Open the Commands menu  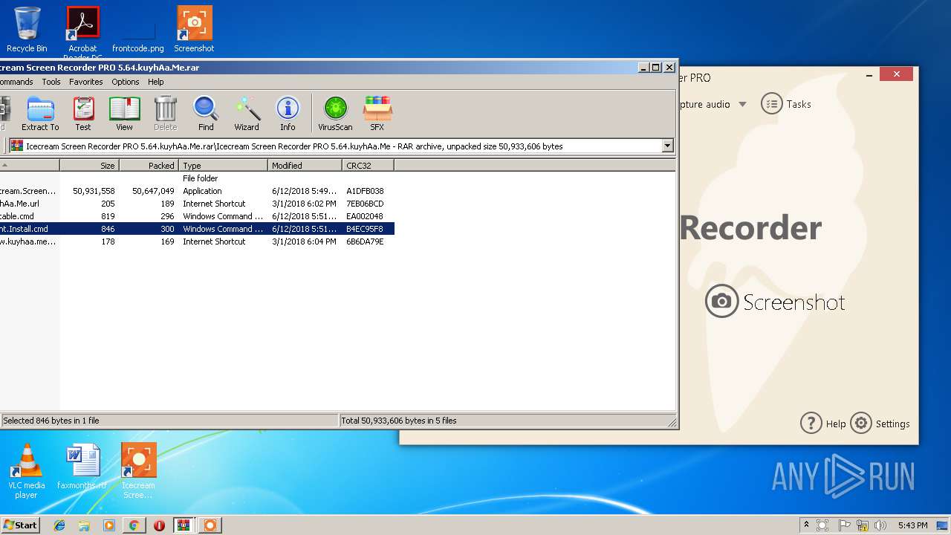[16, 82]
